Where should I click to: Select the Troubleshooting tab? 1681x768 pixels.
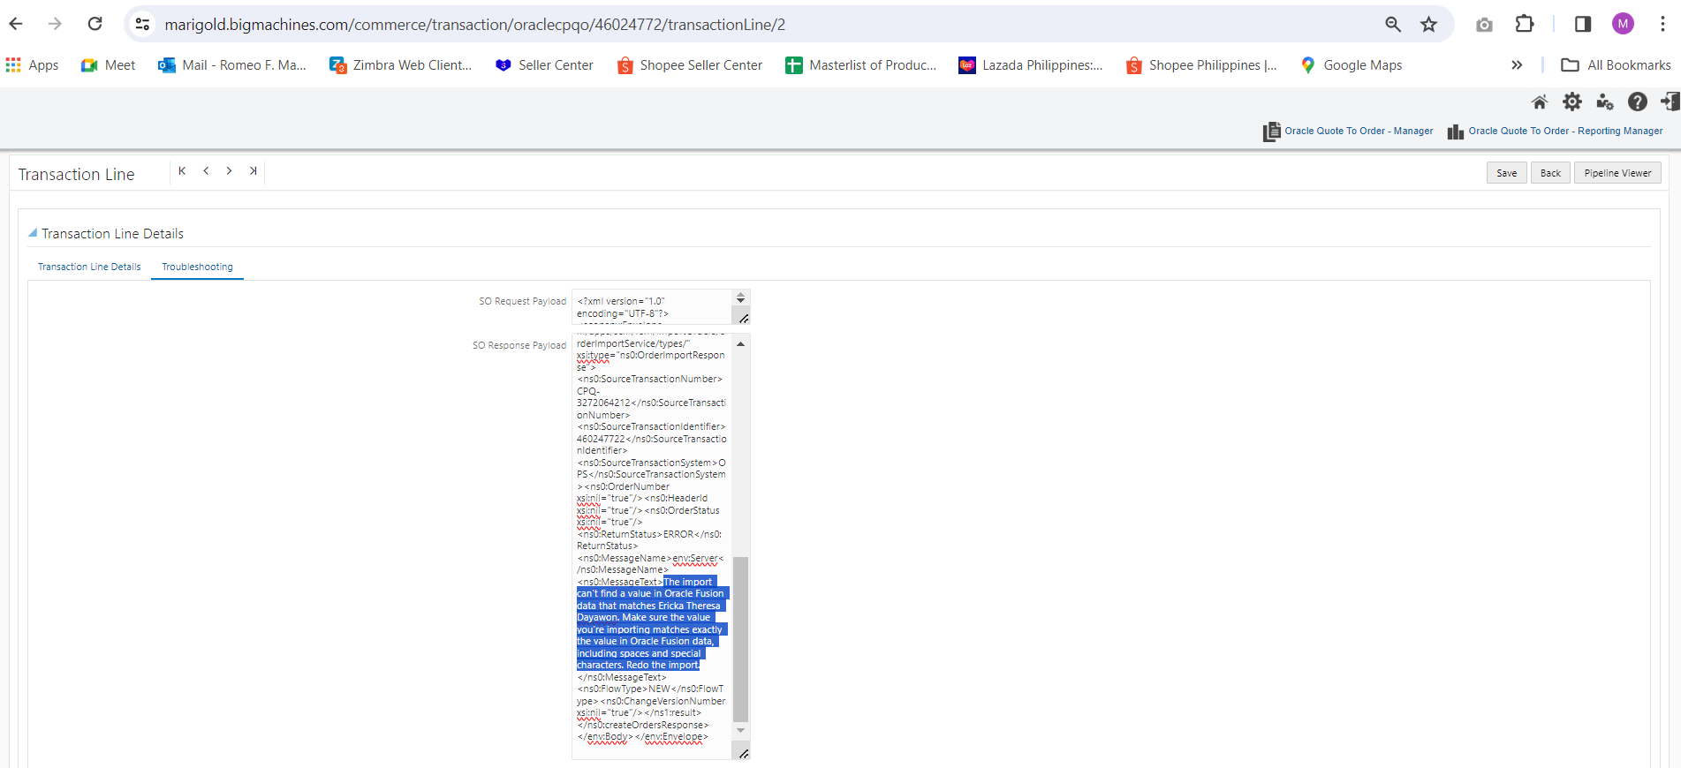[197, 267]
